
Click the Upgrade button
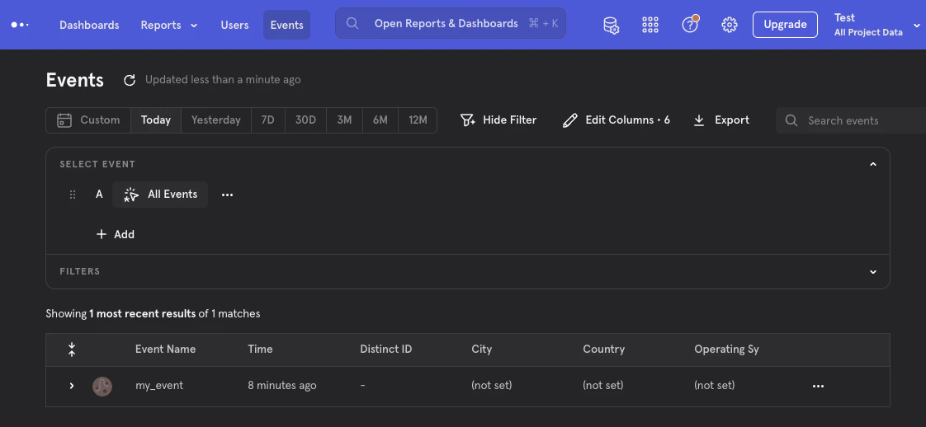785,25
